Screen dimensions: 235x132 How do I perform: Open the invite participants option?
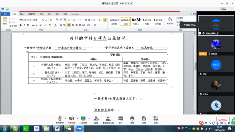pyautogui.click(x=96, y=119)
